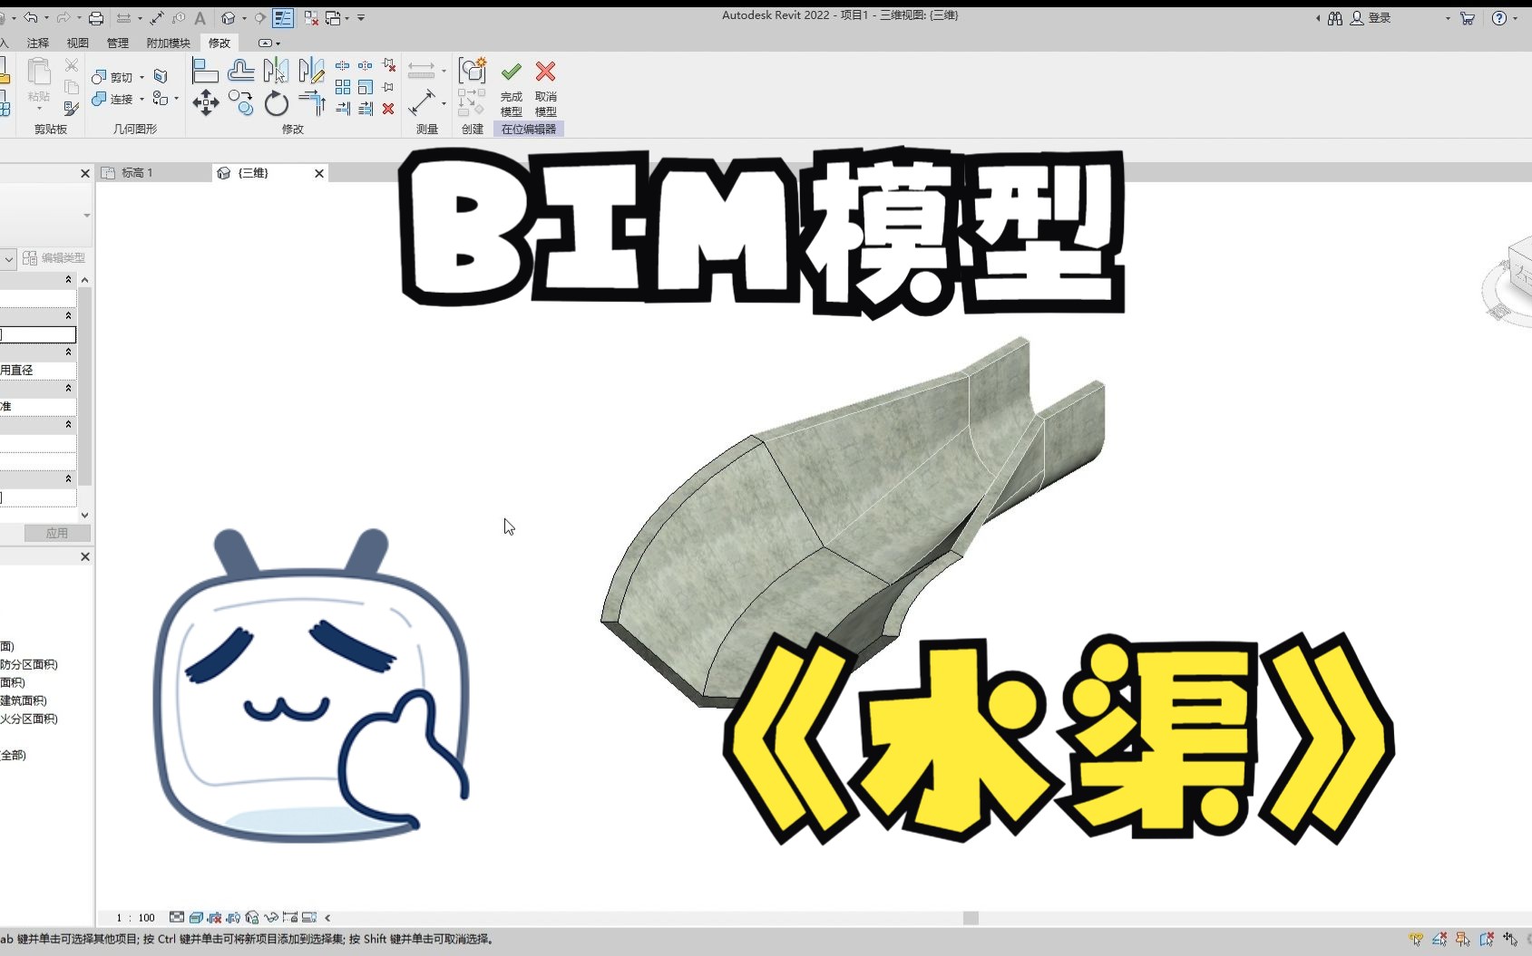
Task: Click Cancel Model red X
Action: pos(545,72)
